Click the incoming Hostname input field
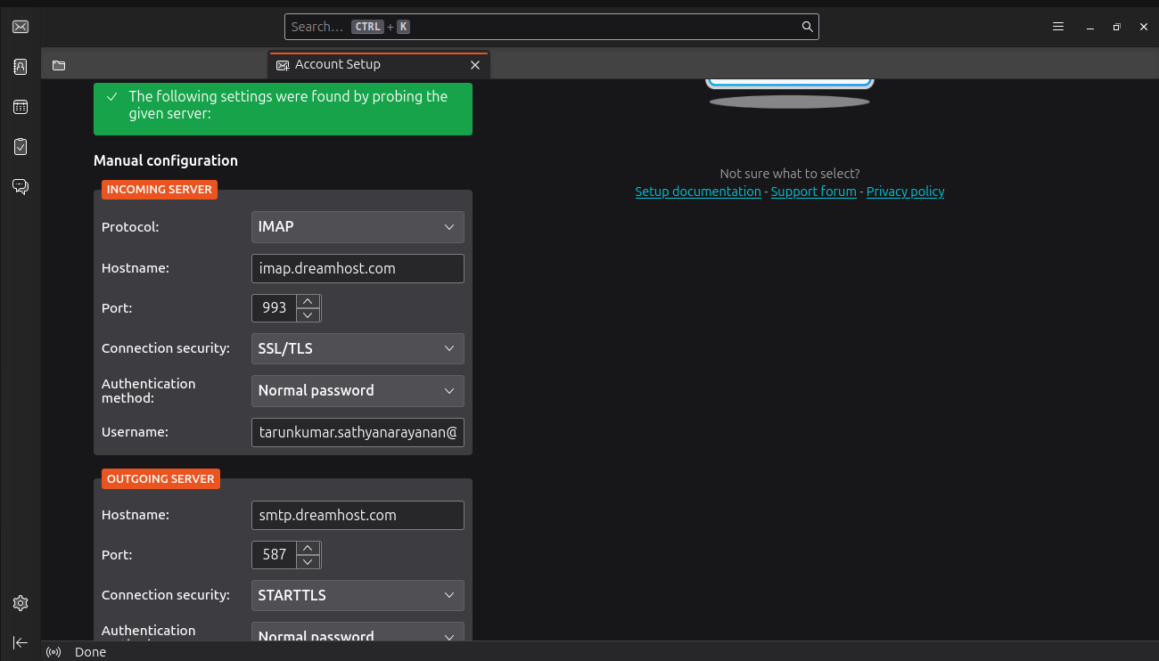 click(358, 268)
